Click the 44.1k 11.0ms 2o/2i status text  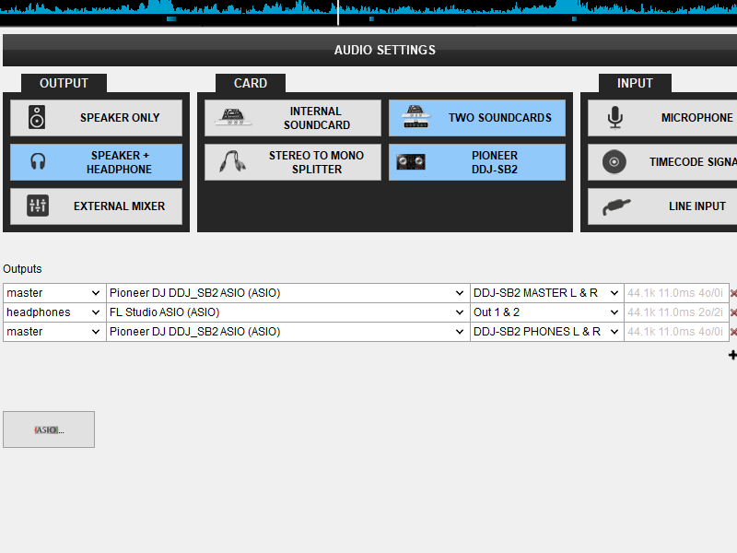point(675,312)
